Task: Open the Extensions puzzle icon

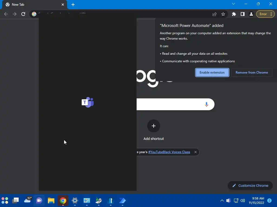Action: [234, 14]
